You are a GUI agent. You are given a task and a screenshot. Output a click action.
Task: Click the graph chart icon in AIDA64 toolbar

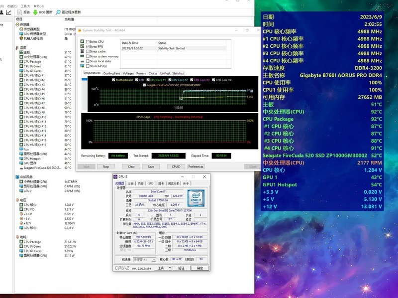[8, 11]
